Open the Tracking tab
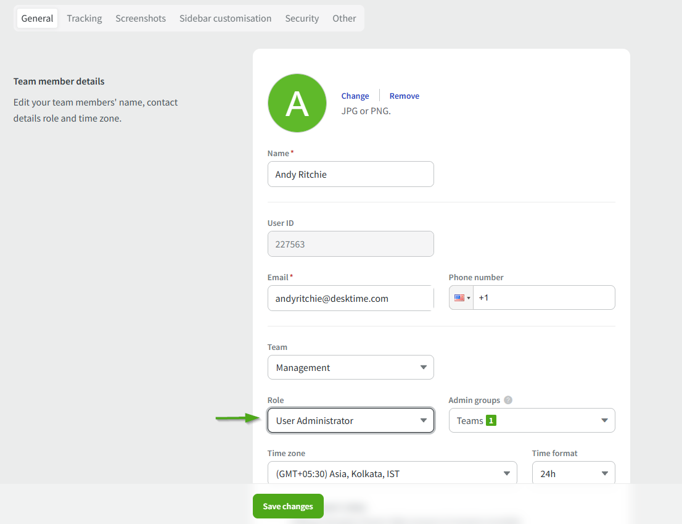The height and width of the screenshot is (524, 682). pos(84,19)
